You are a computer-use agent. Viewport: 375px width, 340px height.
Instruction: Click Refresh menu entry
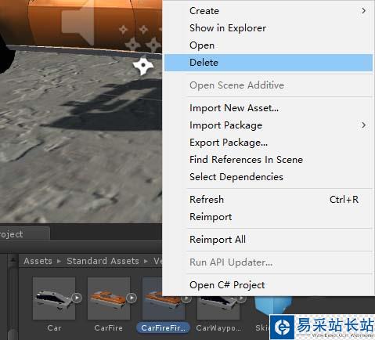point(269,200)
